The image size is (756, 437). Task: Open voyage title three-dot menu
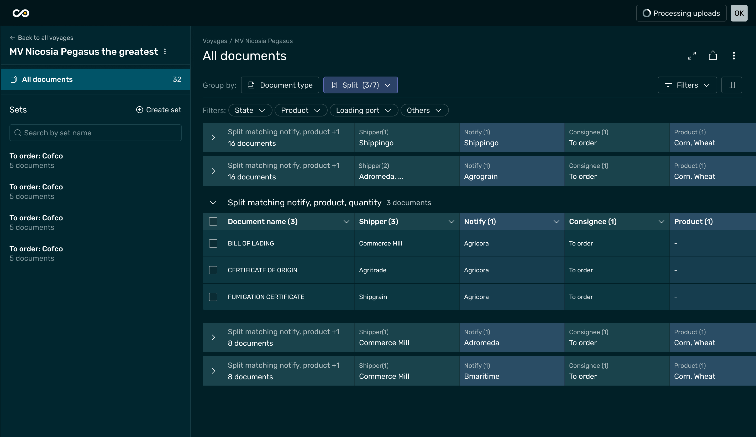point(165,52)
